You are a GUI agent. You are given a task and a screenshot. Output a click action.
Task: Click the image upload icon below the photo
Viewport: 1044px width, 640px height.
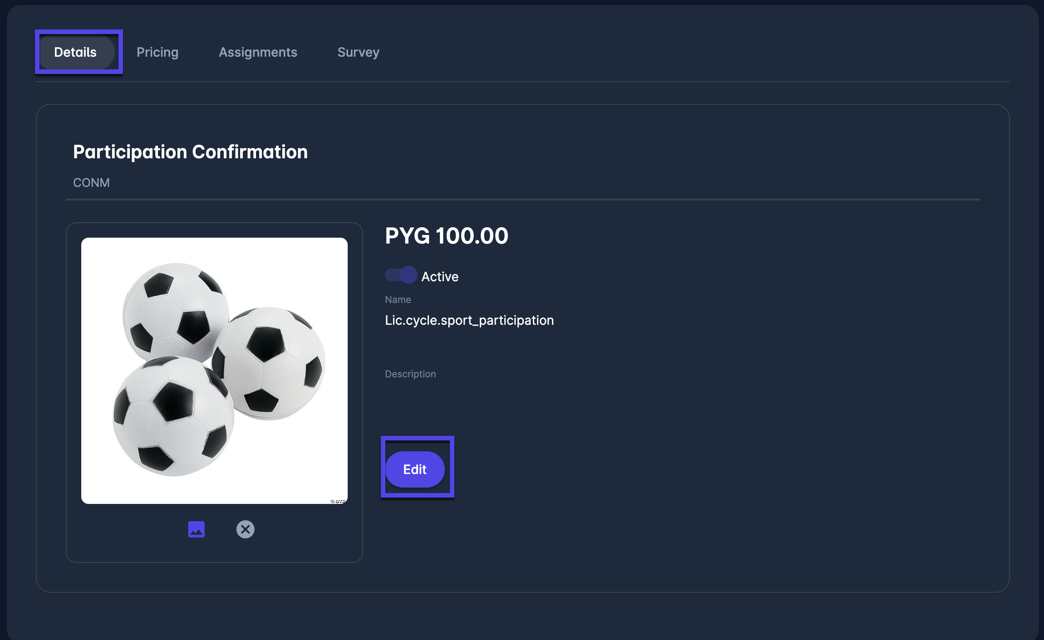[196, 529]
